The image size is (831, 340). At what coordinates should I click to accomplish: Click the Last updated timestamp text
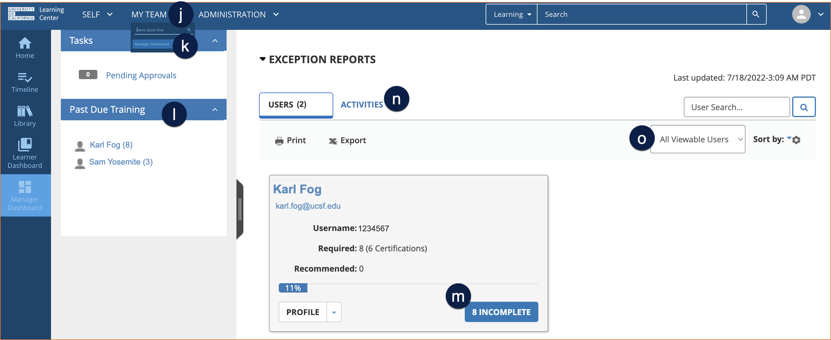pos(745,78)
